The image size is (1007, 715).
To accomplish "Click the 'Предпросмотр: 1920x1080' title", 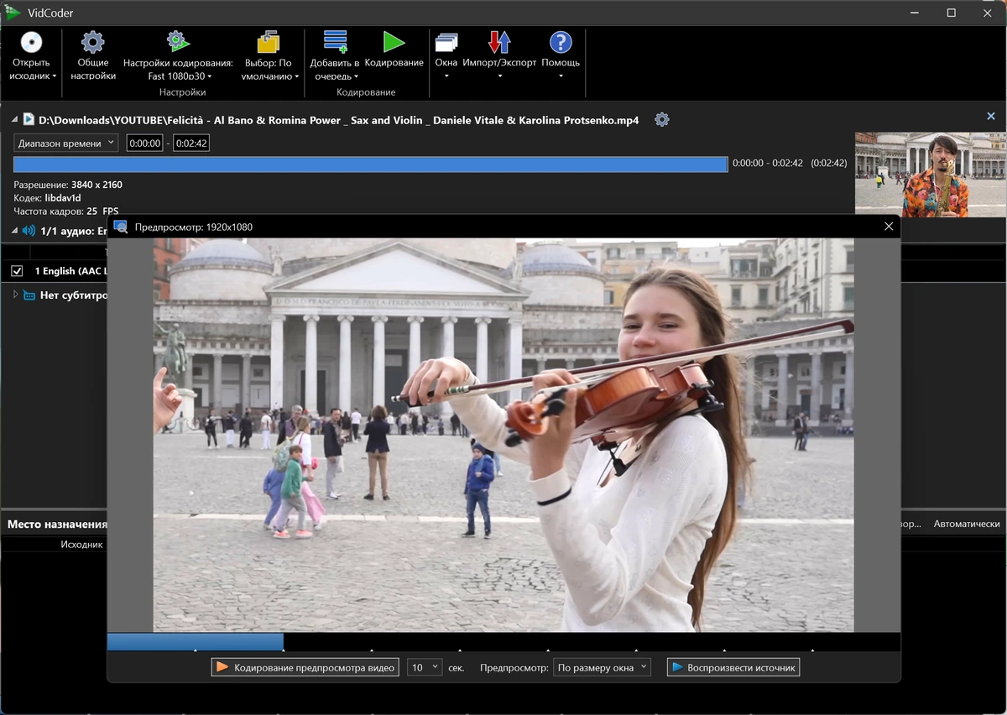I will click(x=194, y=227).
